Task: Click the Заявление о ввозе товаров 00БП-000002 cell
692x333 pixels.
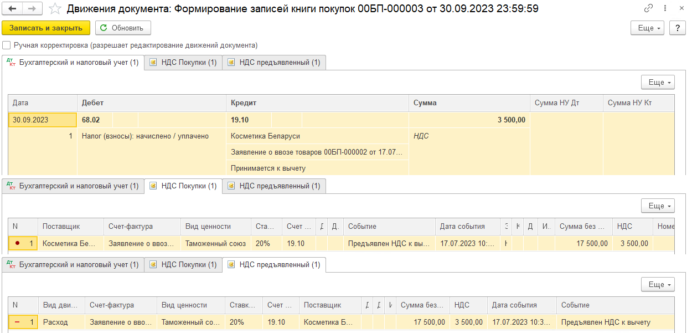Action: click(x=317, y=152)
